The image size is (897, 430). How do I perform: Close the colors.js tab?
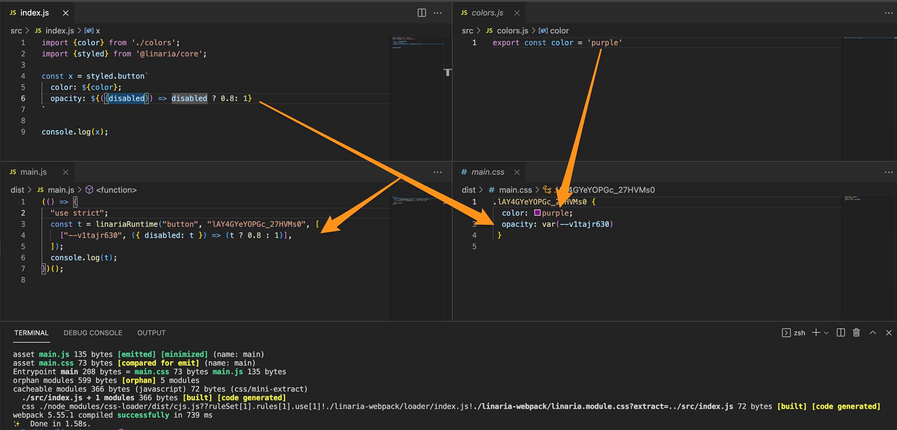pos(517,13)
